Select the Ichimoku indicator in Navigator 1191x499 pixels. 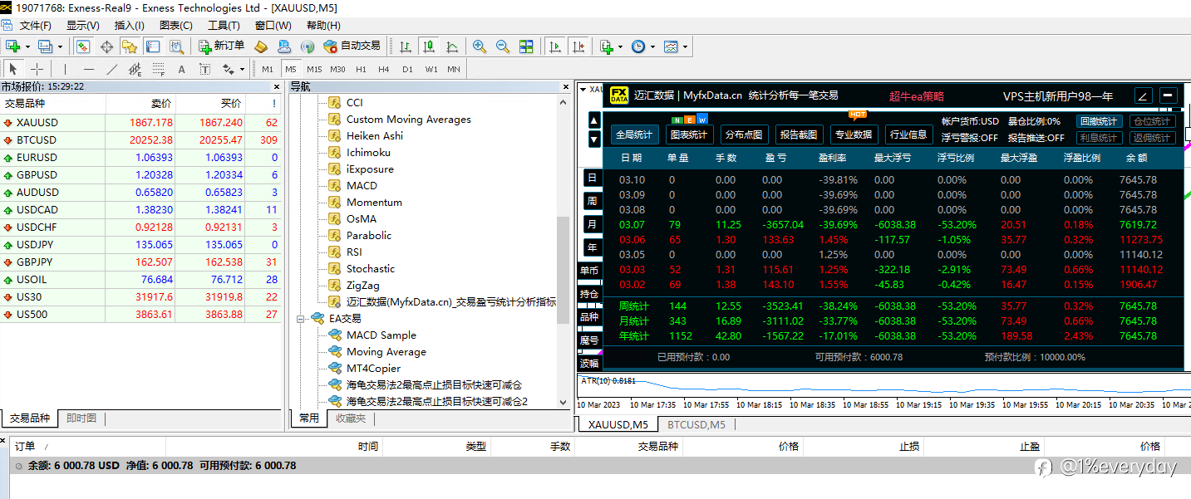[368, 153]
